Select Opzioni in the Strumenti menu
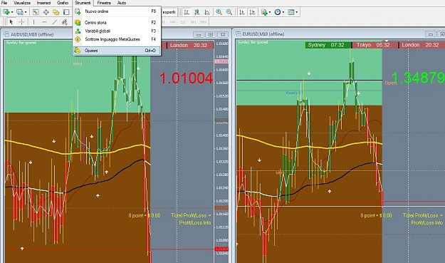The height and width of the screenshot is (263, 445). click(x=117, y=51)
